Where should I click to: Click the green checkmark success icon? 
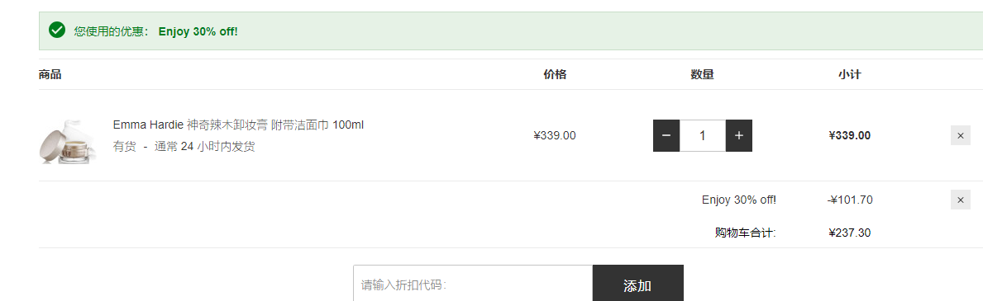coord(57,30)
